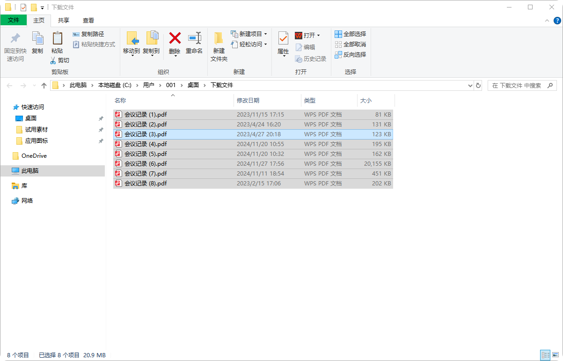
Task: Click 复制路径 in the clipboard group
Action: click(88, 34)
